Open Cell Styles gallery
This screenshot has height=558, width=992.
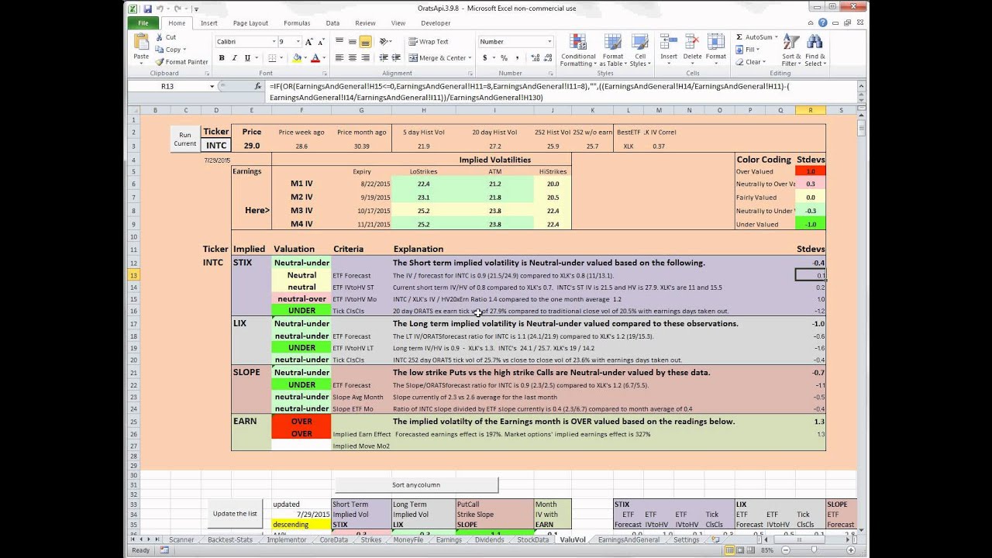click(x=640, y=50)
